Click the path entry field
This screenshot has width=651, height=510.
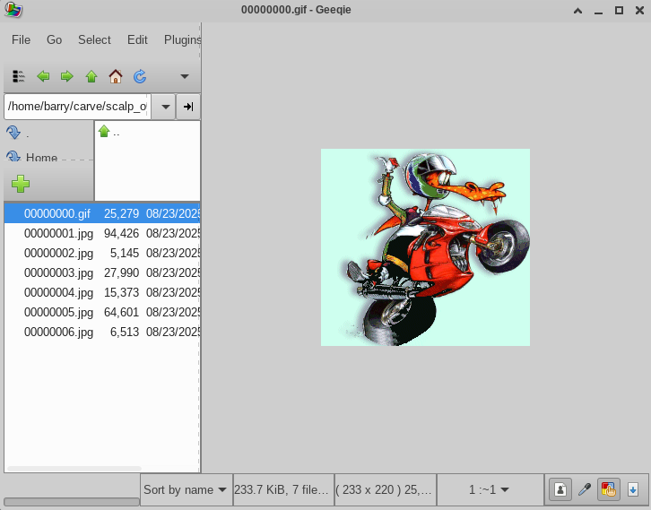pyautogui.click(x=78, y=107)
